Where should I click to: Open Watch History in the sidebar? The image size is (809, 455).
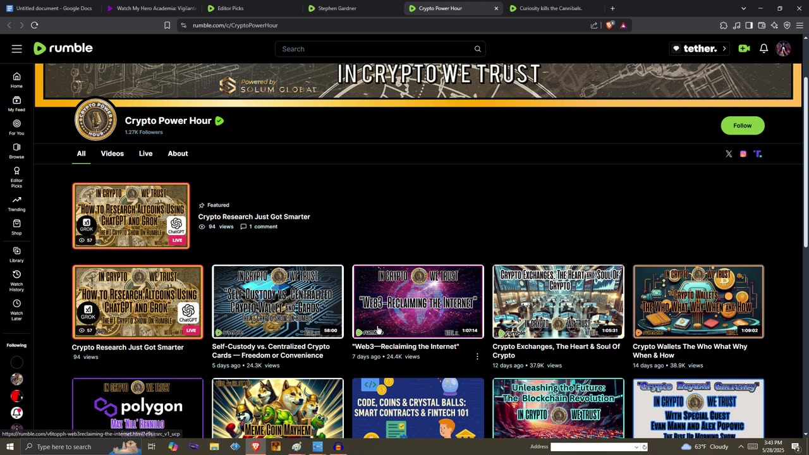pos(16,281)
